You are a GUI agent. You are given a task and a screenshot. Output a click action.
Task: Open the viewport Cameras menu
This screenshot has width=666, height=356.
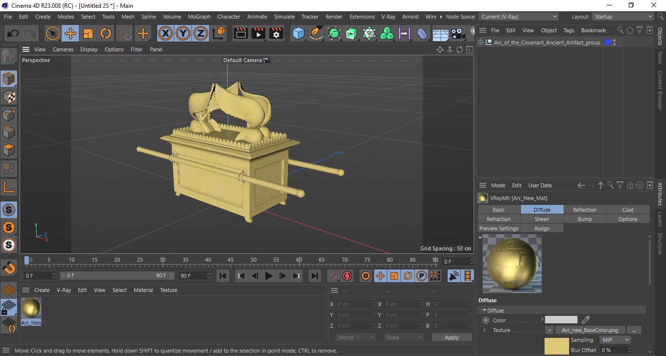(x=63, y=49)
